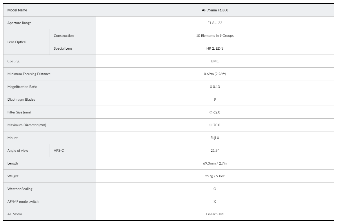The image size is (338, 224).
Task: Select the Diaphragm Blades label
Action: 21,100
